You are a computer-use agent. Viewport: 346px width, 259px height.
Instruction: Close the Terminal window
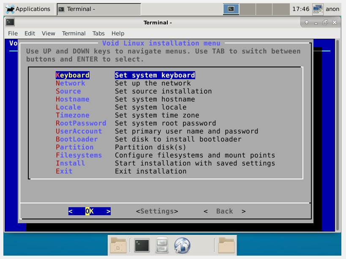(335, 22)
